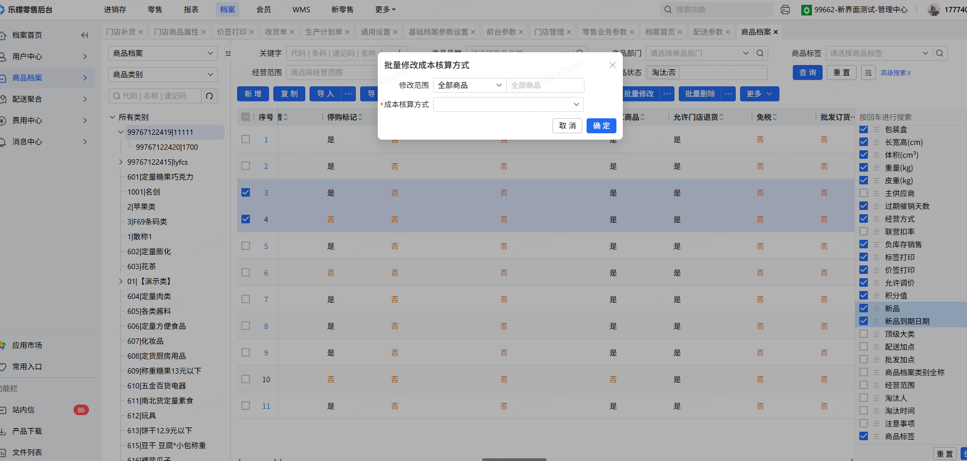The height and width of the screenshot is (461, 967).
Task: Open the filter settings icon beside 重置
Action: [x=868, y=72]
